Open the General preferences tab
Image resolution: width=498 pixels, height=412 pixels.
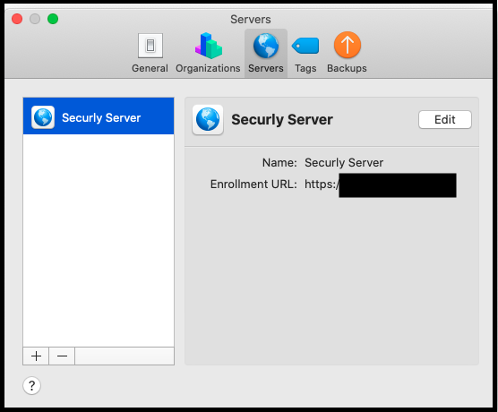pos(150,53)
